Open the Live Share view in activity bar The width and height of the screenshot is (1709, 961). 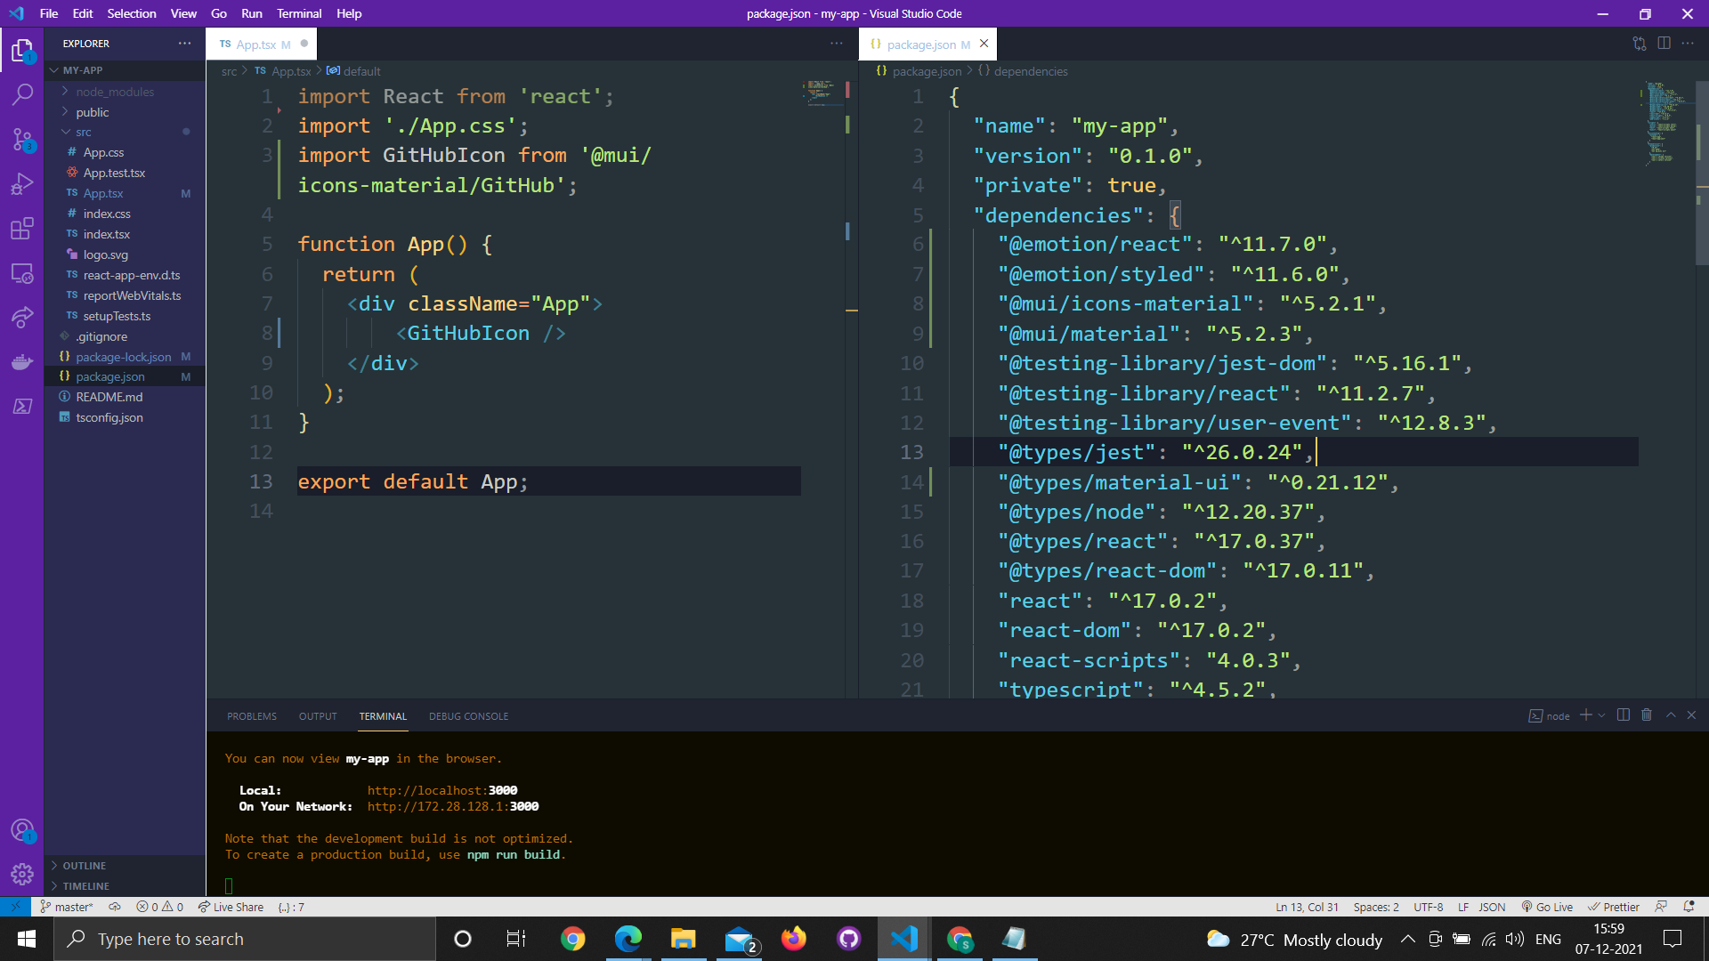(22, 317)
